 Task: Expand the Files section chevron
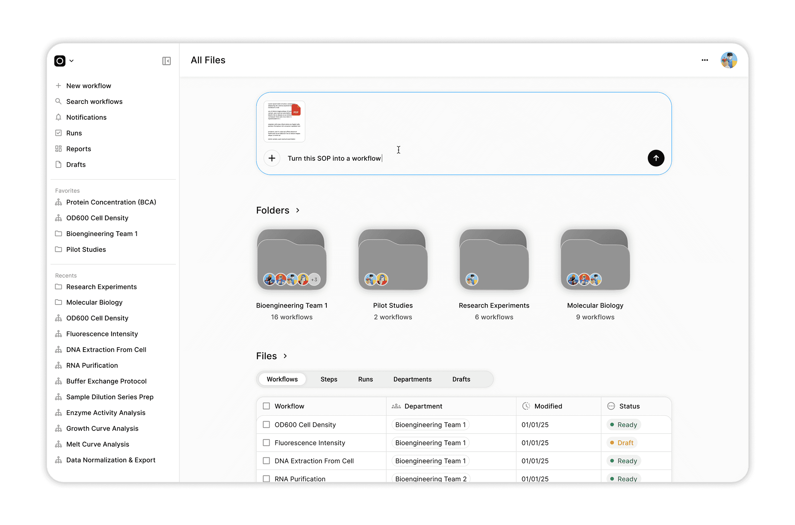point(285,356)
